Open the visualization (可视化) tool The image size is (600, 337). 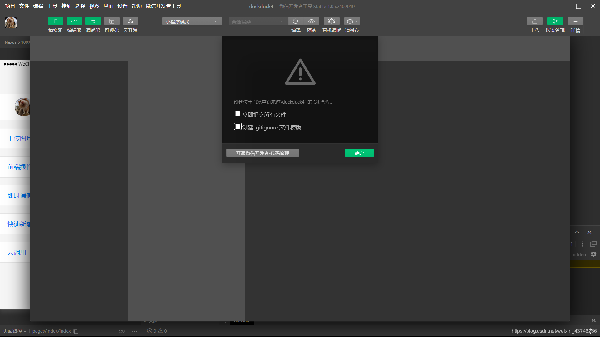pos(112,21)
